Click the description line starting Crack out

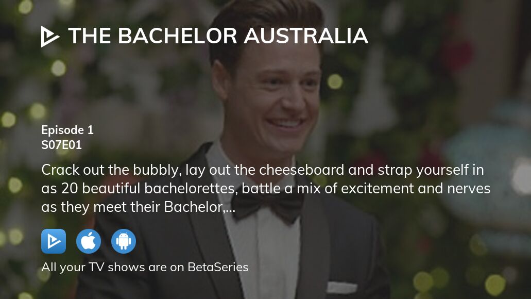pos(263,170)
